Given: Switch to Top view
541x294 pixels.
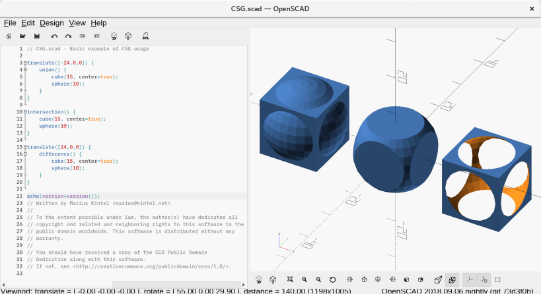Looking at the screenshot, I should [x=364, y=279].
